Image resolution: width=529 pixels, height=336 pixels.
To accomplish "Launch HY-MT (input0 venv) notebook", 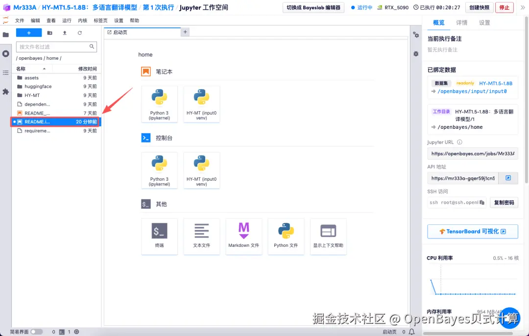I will [201, 104].
